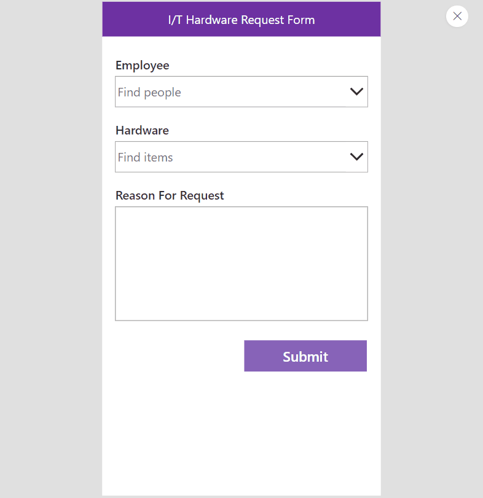Close the request form dialog
This screenshot has height=498, width=483.
pyautogui.click(x=457, y=16)
